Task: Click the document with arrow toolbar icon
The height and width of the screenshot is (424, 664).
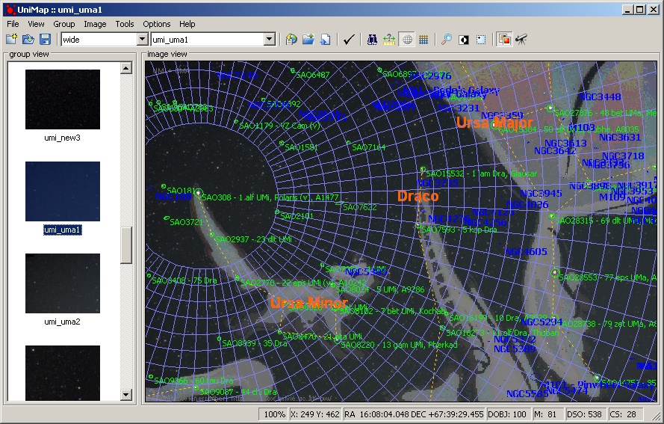Action: coord(325,40)
